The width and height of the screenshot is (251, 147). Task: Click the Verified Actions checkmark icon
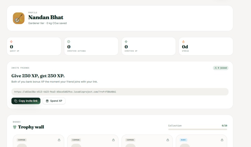coord(69,42)
